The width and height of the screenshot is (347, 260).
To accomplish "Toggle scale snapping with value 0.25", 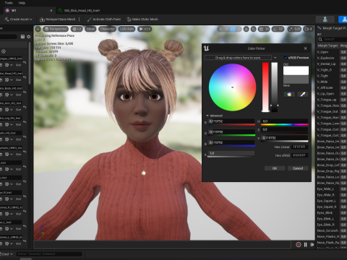I will pos(294,29).
